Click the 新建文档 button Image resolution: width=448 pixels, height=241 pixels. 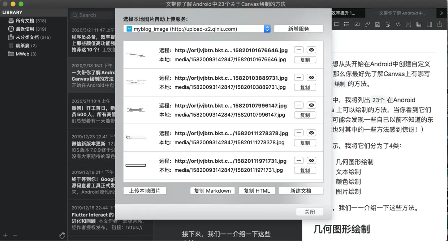click(301, 190)
